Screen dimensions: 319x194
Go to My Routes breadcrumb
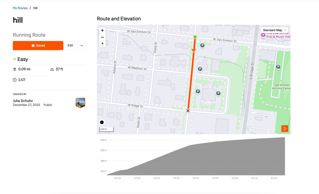click(x=20, y=8)
